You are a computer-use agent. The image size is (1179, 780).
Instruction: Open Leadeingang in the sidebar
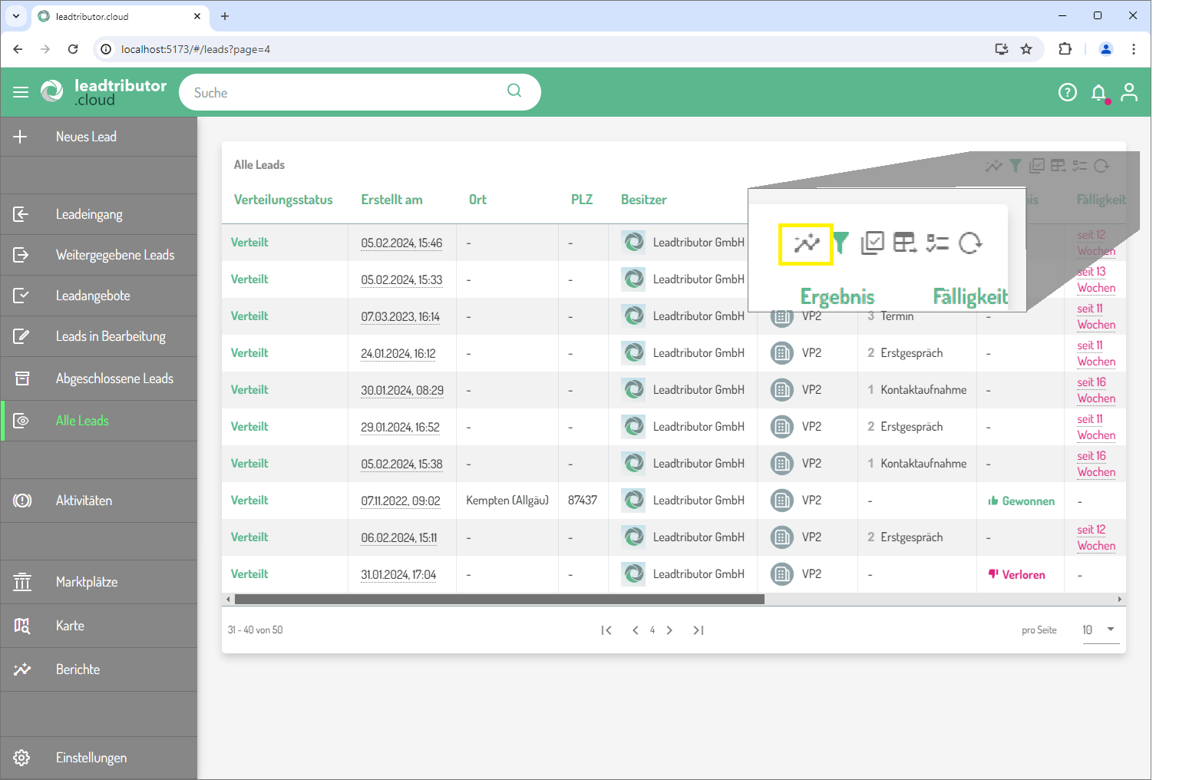click(89, 214)
